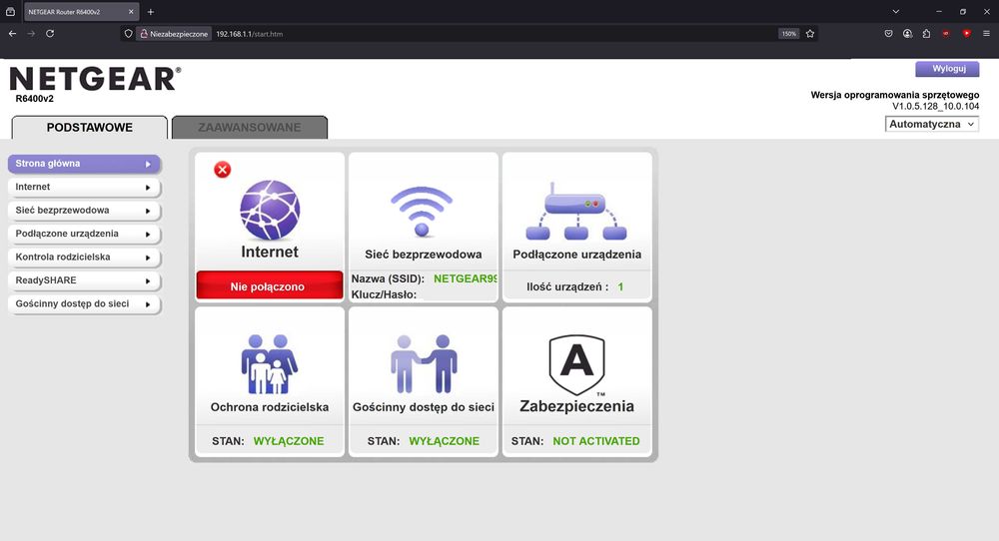This screenshot has height=541, width=999.
Task: Reload the router page
Action: [x=50, y=34]
